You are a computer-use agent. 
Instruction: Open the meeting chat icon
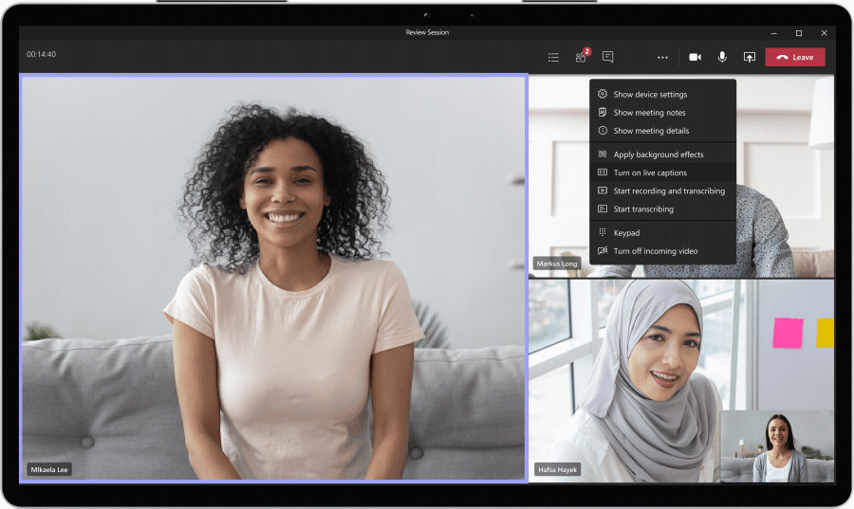pos(608,57)
